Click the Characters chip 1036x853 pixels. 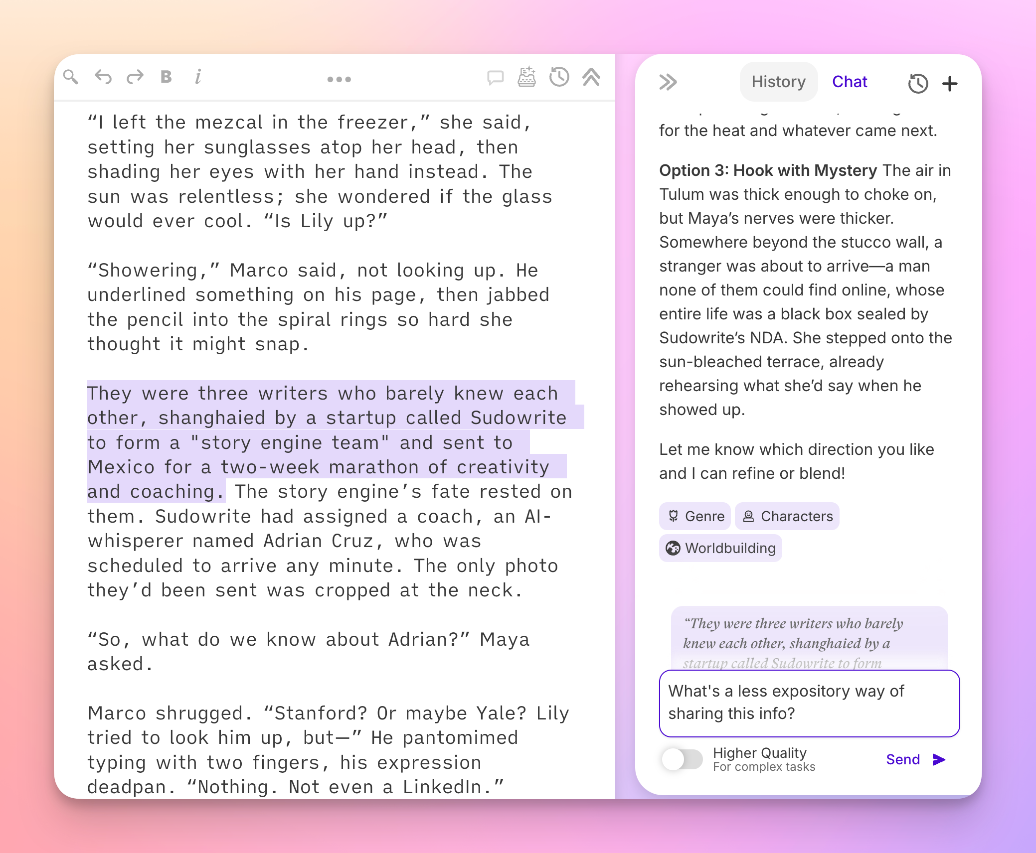tap(787, 516)
